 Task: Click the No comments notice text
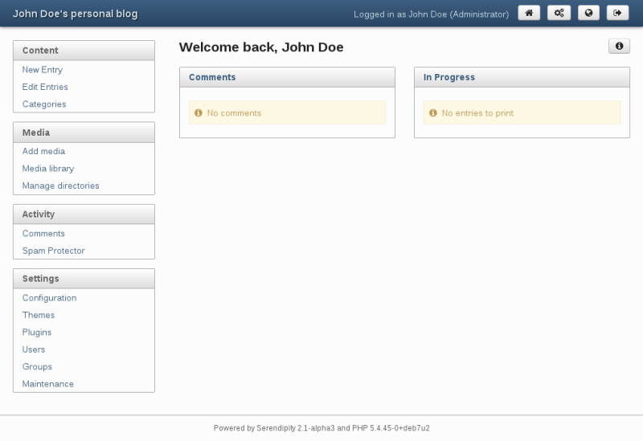click(234, 113)
